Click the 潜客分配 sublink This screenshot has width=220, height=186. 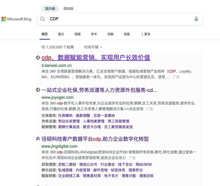[x=129, y=176]
